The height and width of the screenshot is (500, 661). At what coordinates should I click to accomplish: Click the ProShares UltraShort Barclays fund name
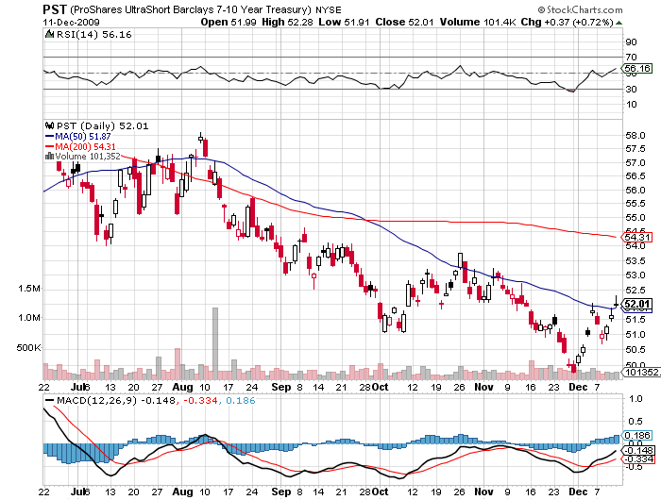(x=191, y=10)
